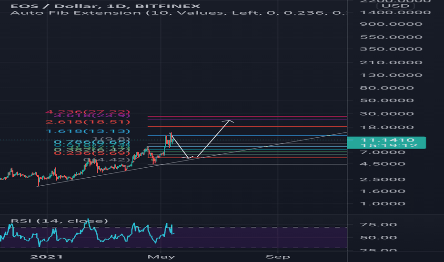Click the 30.0000 price axis label

click(387, 114)
